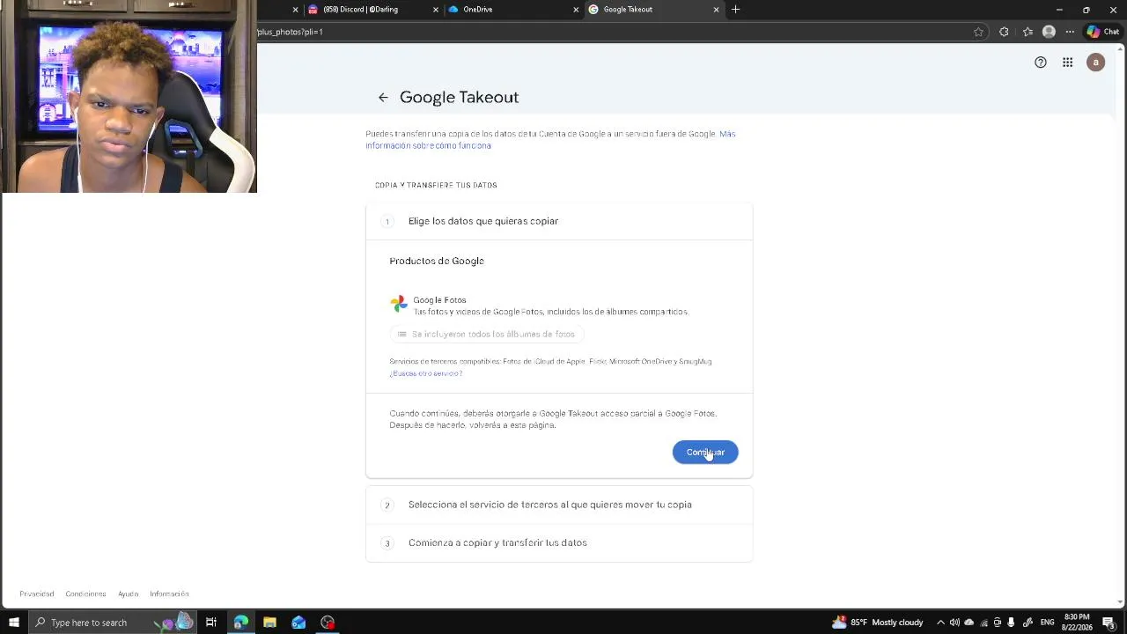Open the browser profile icon
Viewport: 1127px width, 634px height.
(x=1049, y=32)
